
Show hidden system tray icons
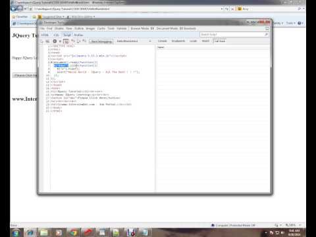coord(266,232)
